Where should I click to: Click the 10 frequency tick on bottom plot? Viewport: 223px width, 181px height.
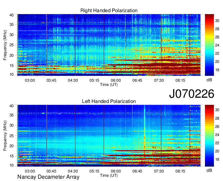11,165
